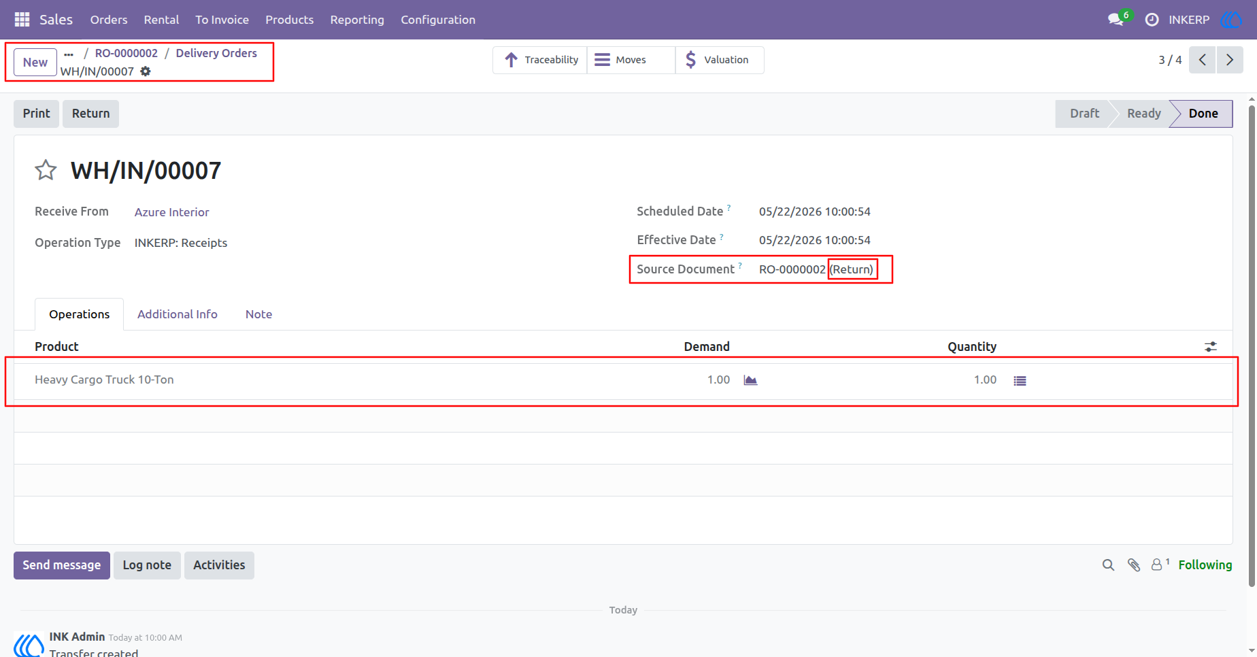Attach files with the paperclip icon
Image resolution: width=1257 pixels, height=657 pixels.
click(x=1134, y=565)
